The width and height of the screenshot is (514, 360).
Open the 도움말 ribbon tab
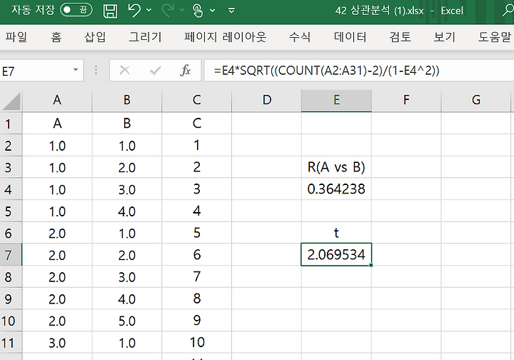click(495, 36)
